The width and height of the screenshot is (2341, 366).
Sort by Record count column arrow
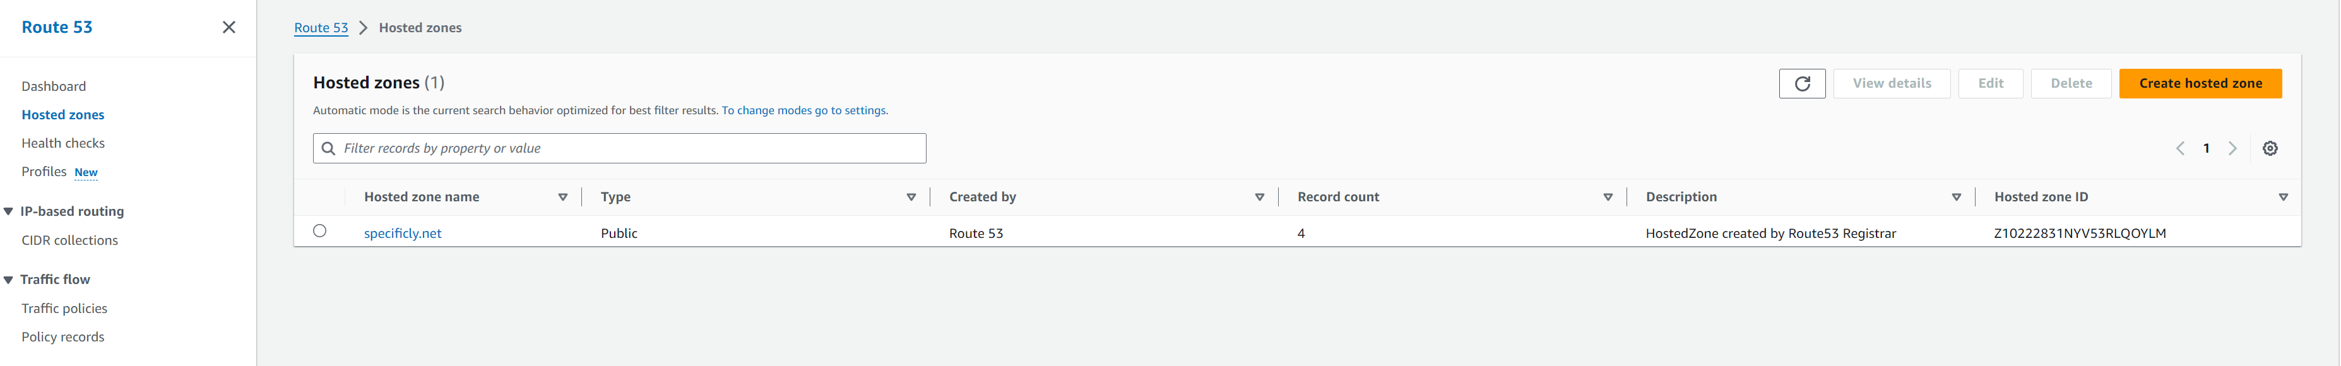[1608, 197]
